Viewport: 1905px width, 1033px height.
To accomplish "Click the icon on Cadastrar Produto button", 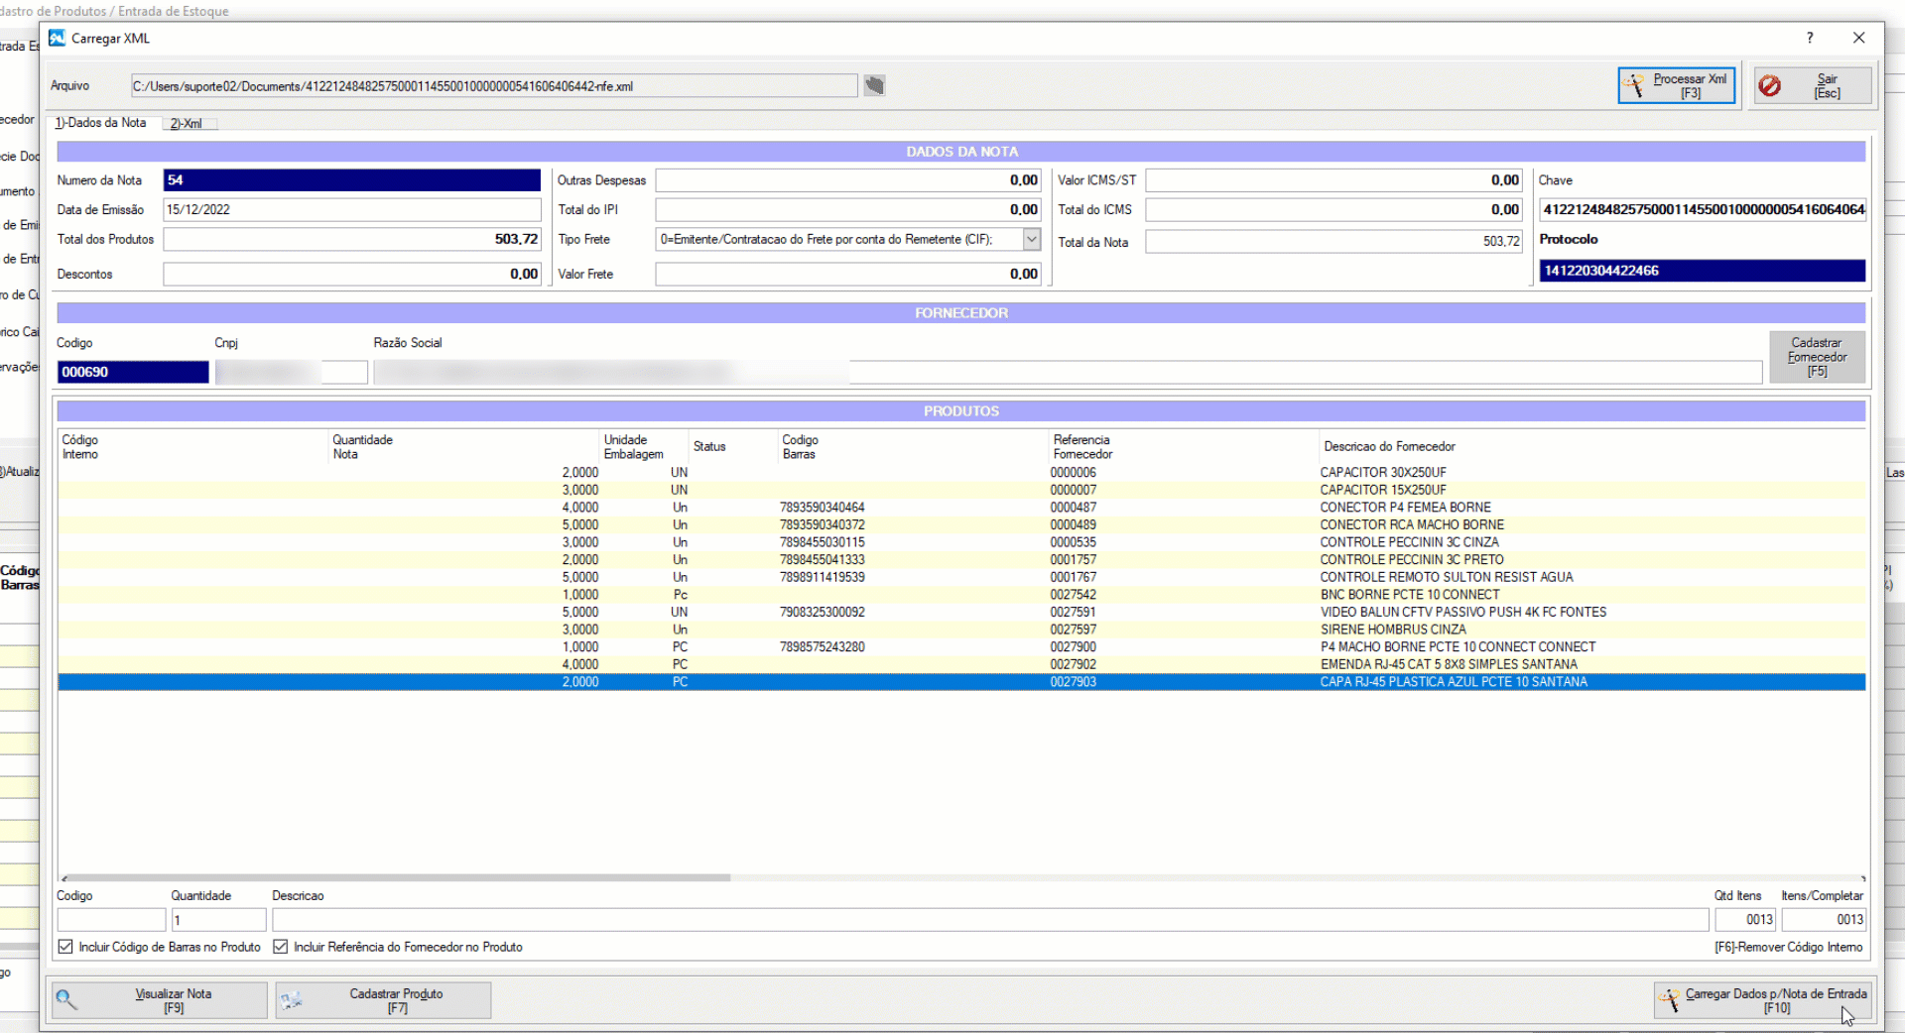I will coord(291,1000).
